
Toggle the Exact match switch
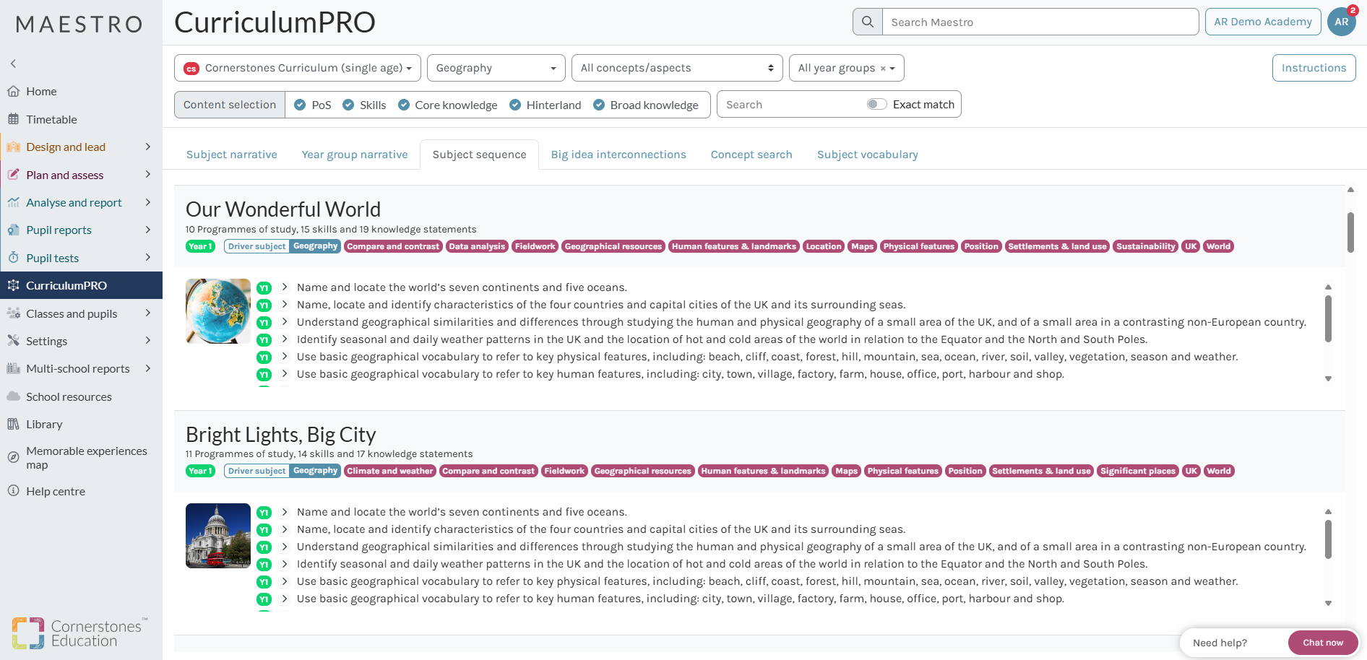pyautogui.click(x=876, y=104)
